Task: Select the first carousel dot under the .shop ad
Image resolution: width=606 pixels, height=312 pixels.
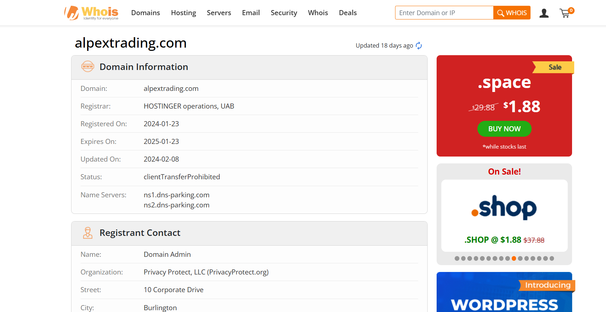Action: 457,258
